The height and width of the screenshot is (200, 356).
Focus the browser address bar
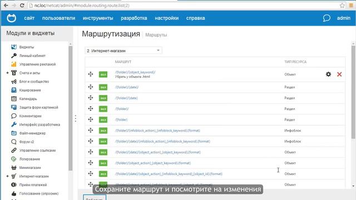[x=183, y=6]
